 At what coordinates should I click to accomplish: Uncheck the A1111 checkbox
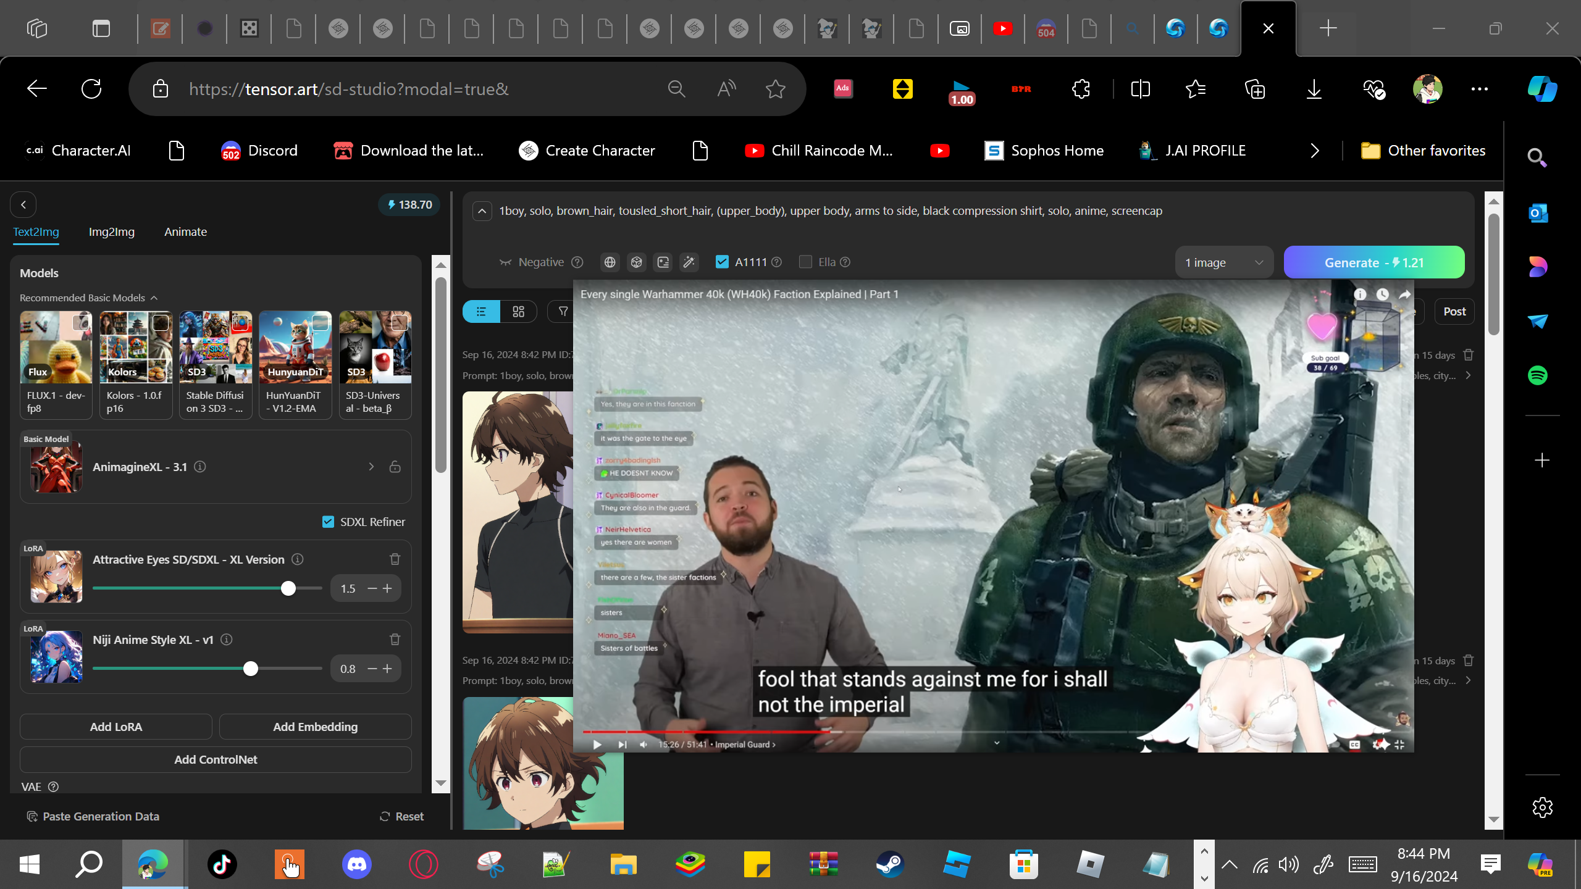click(722, 262)
